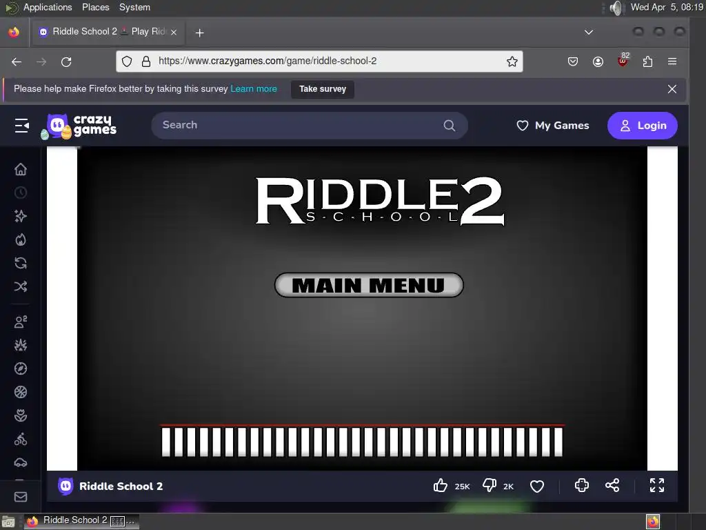
Task: Open the two-player games sidebar icon
Action: coord(21,322)
